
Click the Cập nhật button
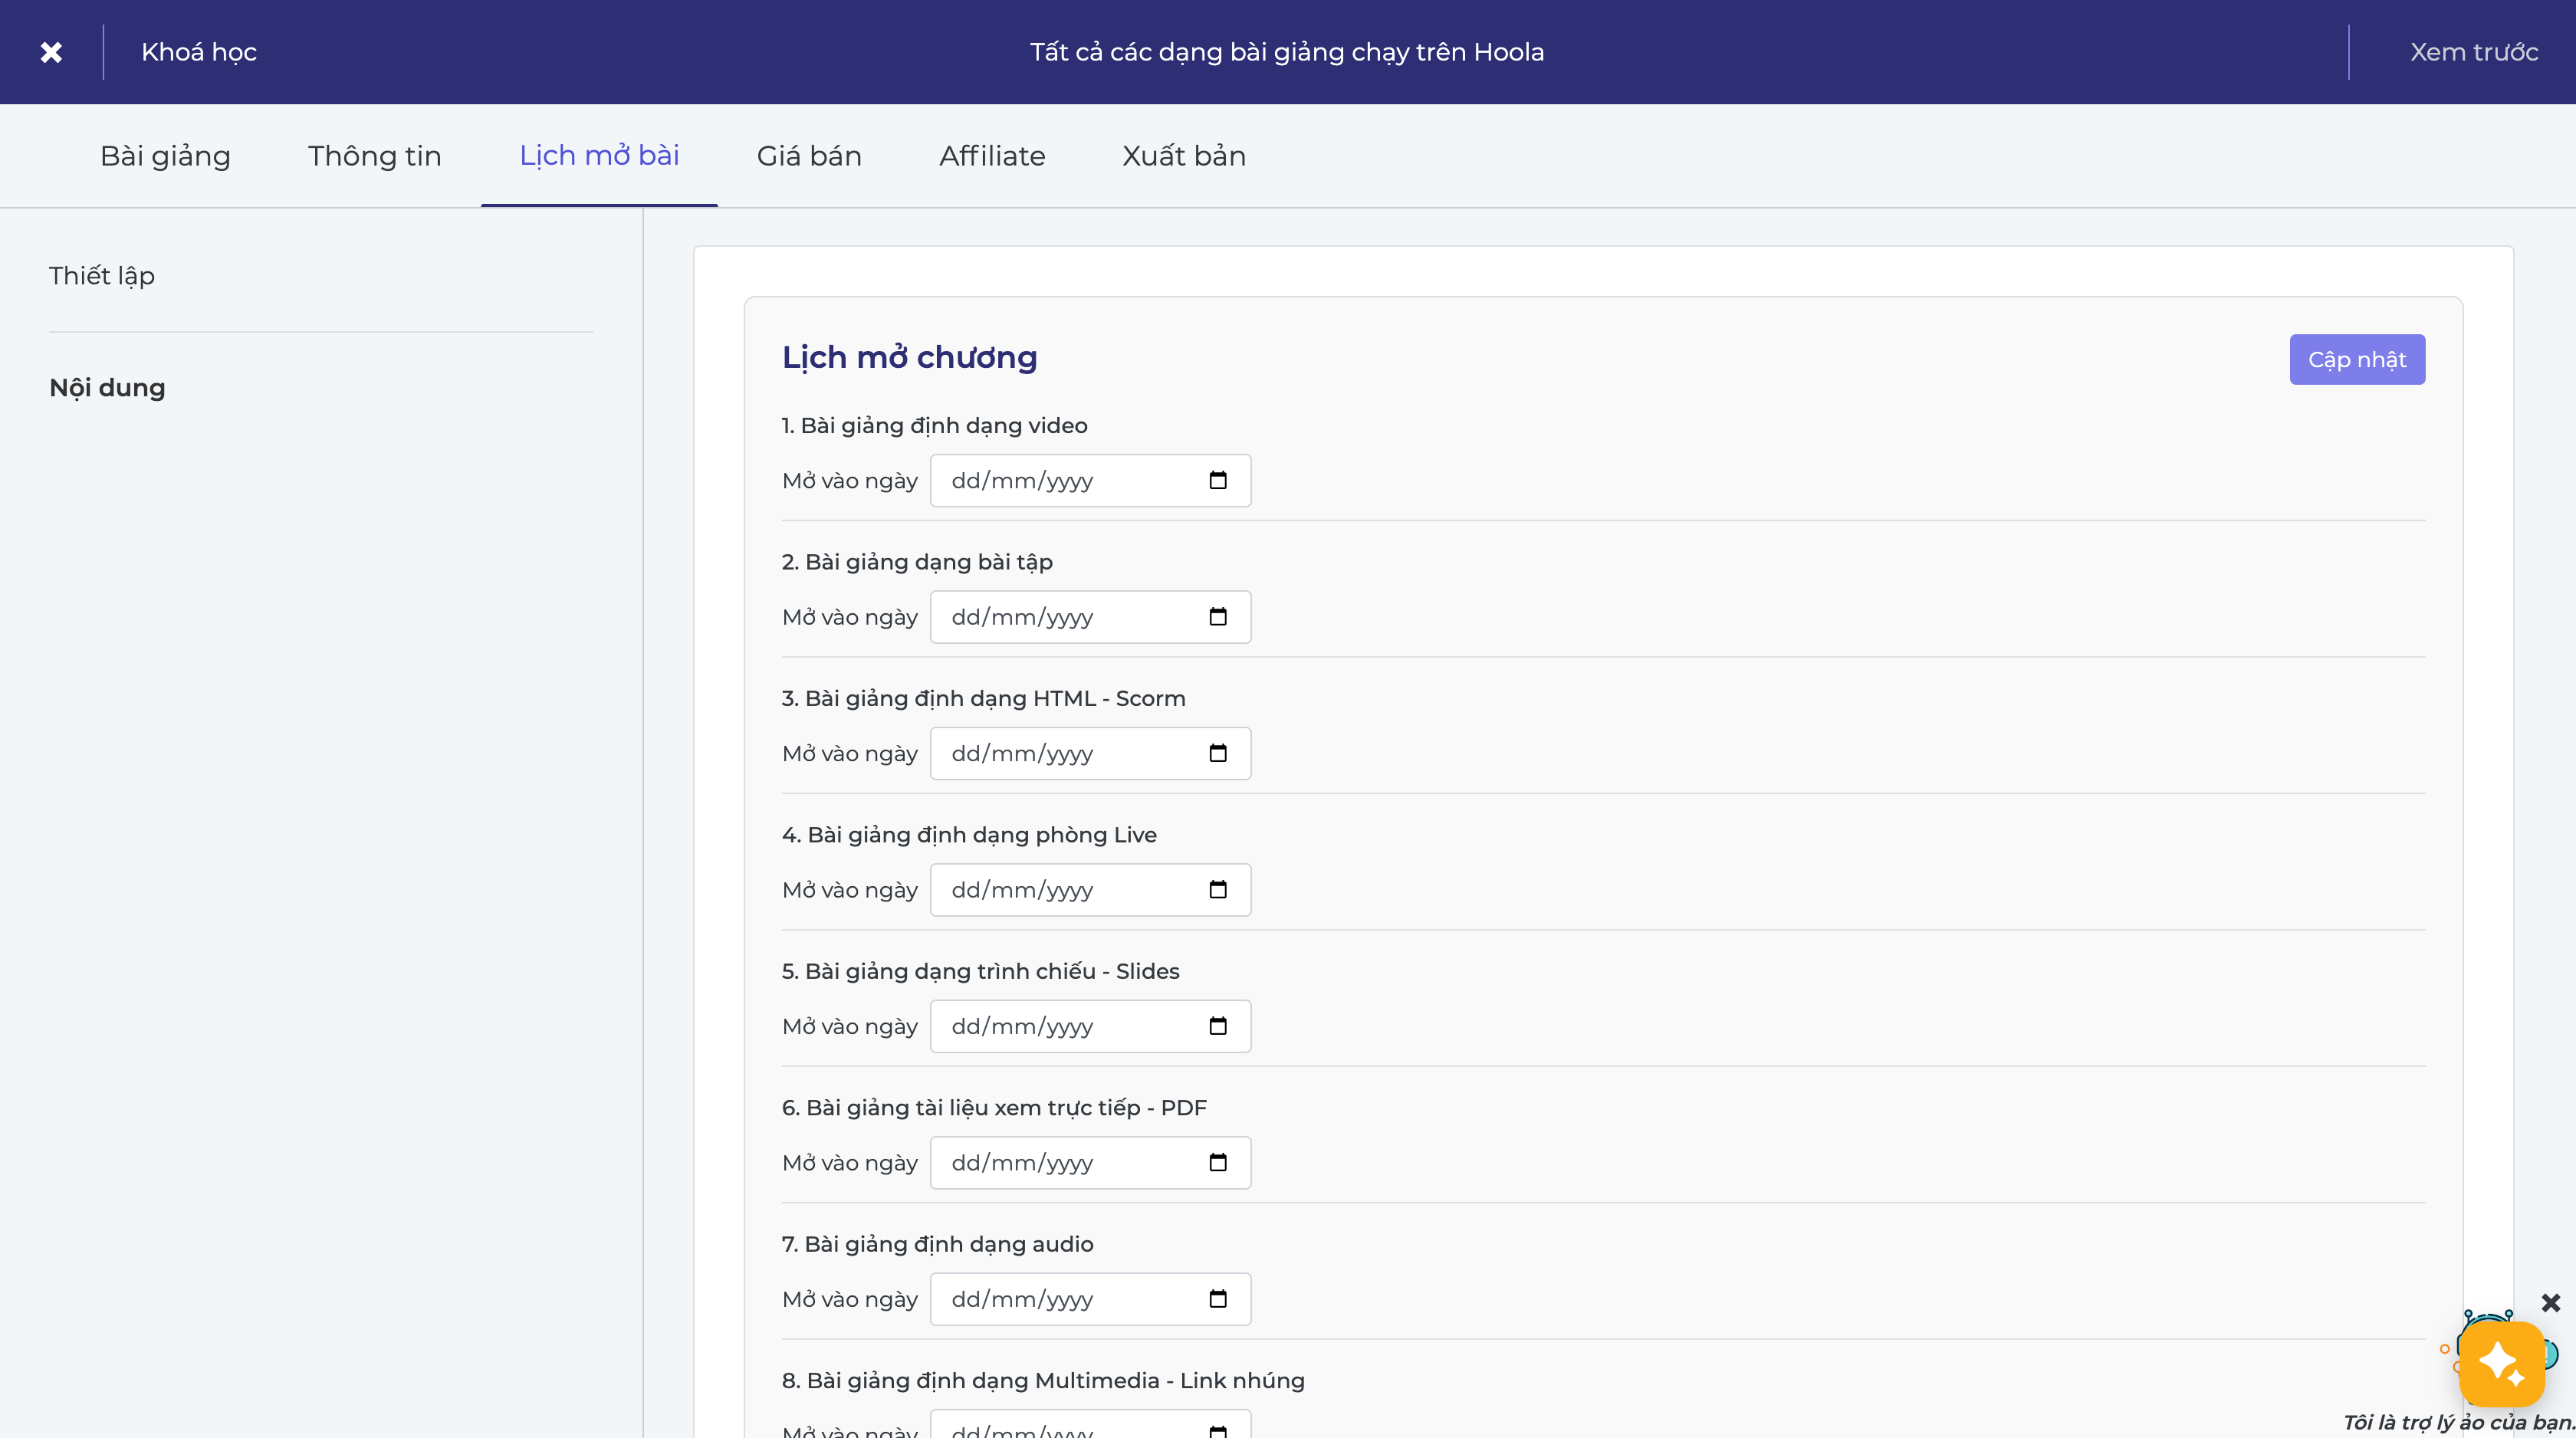[x=2357, y=359]
